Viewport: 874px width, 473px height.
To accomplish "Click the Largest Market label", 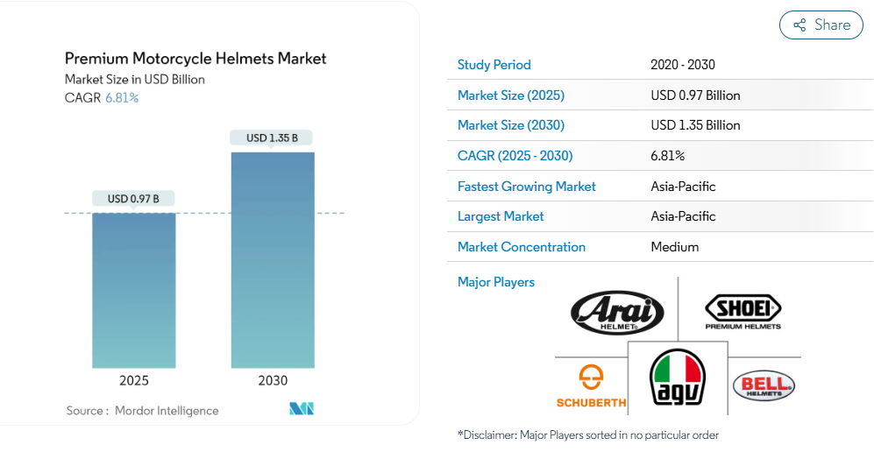I will point(501,216).
